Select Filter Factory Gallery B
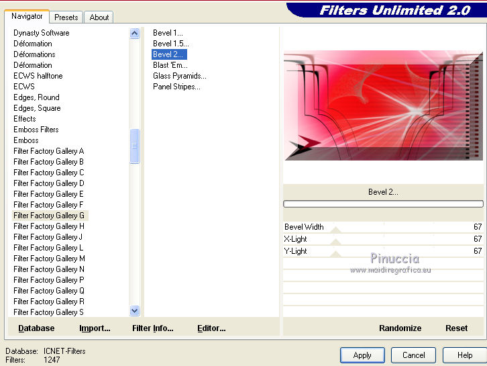Viewport: 487px width, 366px height. [48, 162]
